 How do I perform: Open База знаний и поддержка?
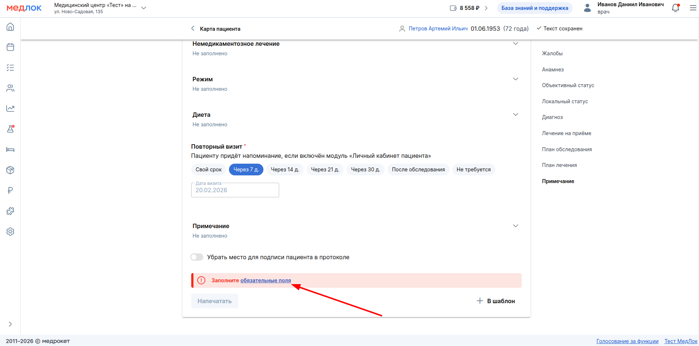(x=535, y=8)
